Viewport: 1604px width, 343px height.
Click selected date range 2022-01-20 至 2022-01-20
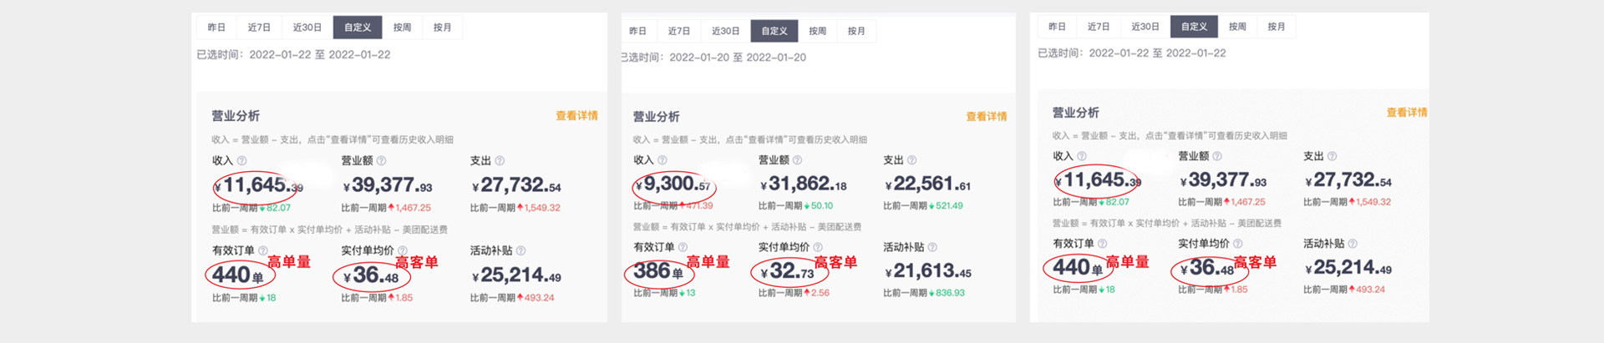(738, 58)
